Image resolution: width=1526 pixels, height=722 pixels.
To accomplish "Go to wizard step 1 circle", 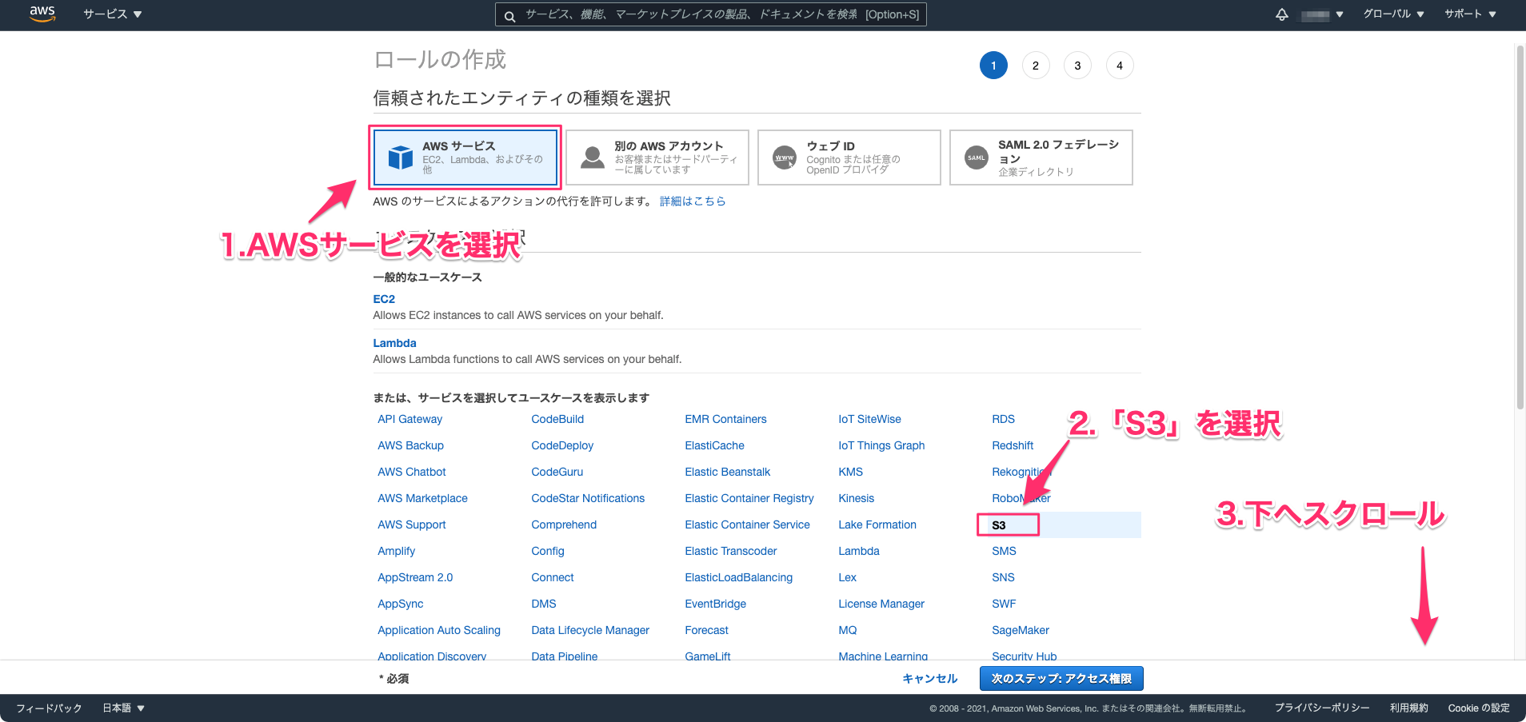I will point(993,66).
